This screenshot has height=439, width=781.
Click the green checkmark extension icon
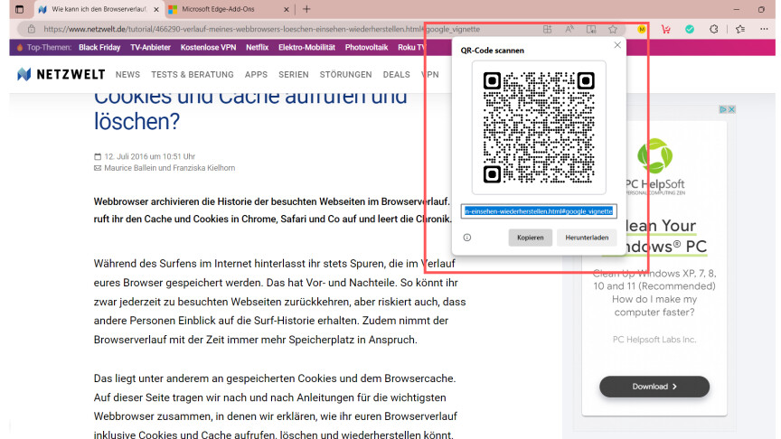pos(690,29)
